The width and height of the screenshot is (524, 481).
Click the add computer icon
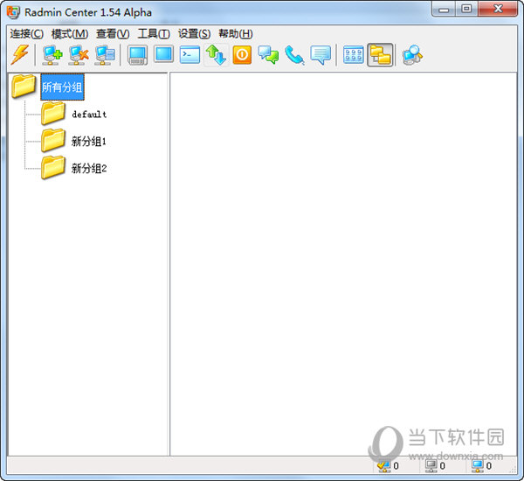coord(52,55)
